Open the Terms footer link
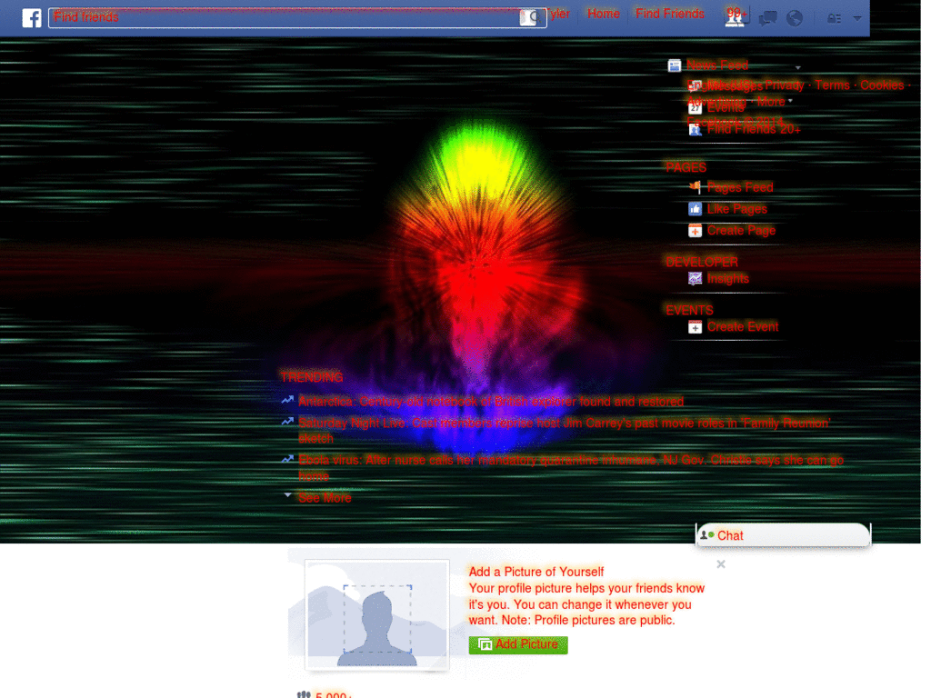This screenshot has height=698, width=931. point(832,85)
